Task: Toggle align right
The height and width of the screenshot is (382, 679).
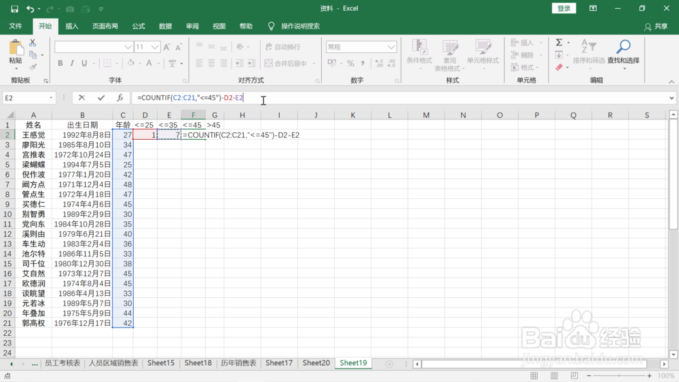Action: pyautogui.click(x=223, y=64)
